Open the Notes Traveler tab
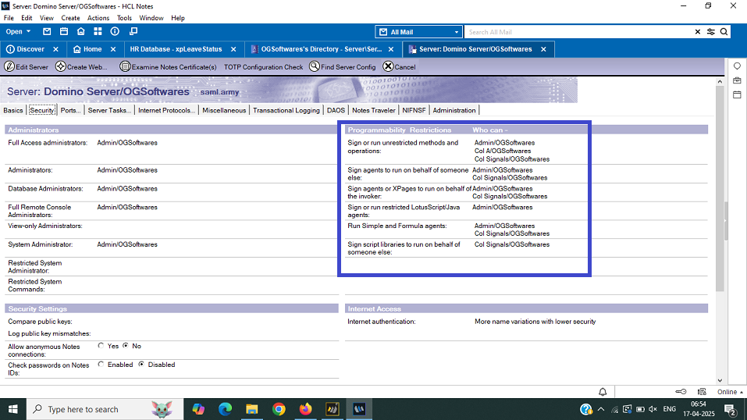The image size is (747, 420). pyautogui.click(x=373, y=110)
